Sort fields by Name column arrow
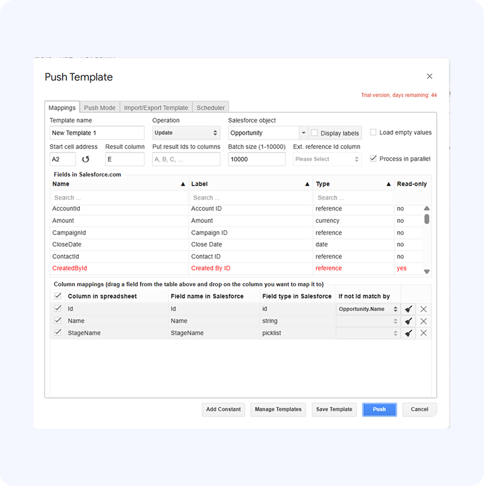The image size is (484, 486). click(183, 184)
